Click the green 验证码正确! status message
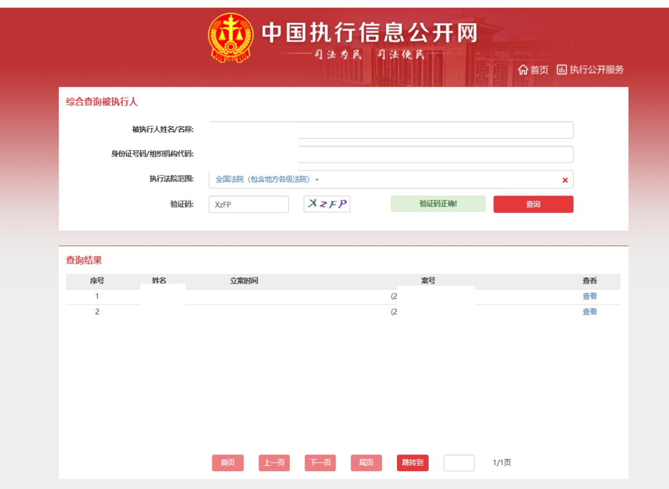Viewport: 669px width, 489px height. pos(438,204)
